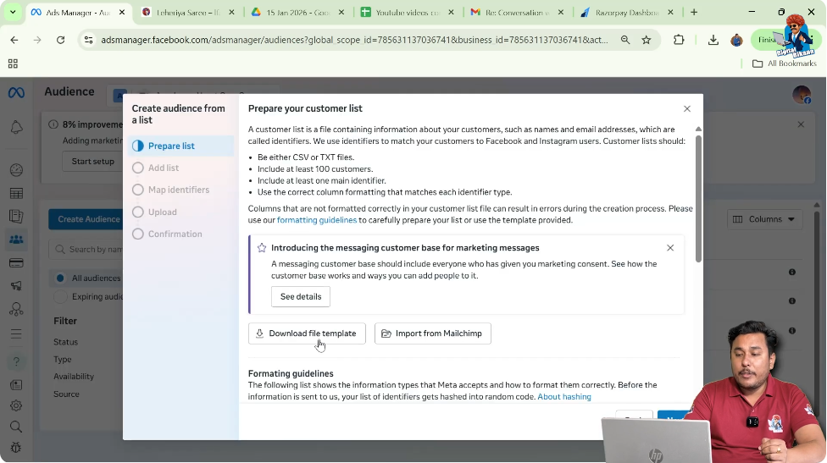Switch to Gmail Re: Conversation tab
827x463 pixels.
click(x=517, y=12)
